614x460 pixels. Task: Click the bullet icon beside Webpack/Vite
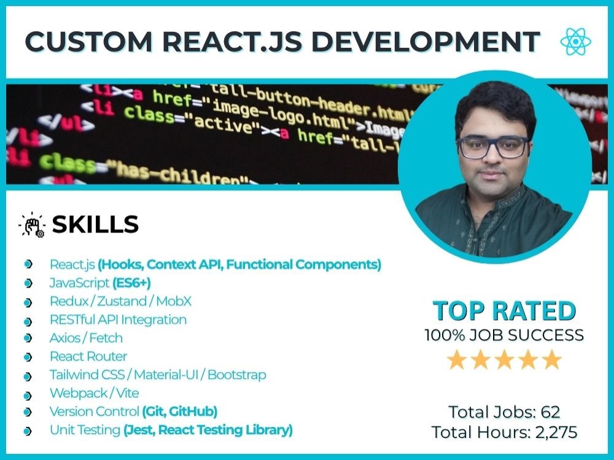(x=27, y=394)
